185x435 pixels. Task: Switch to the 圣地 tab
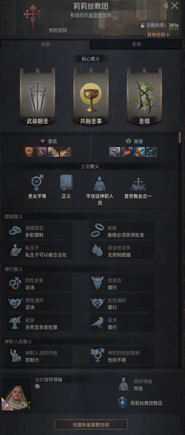tap(136, 44)
